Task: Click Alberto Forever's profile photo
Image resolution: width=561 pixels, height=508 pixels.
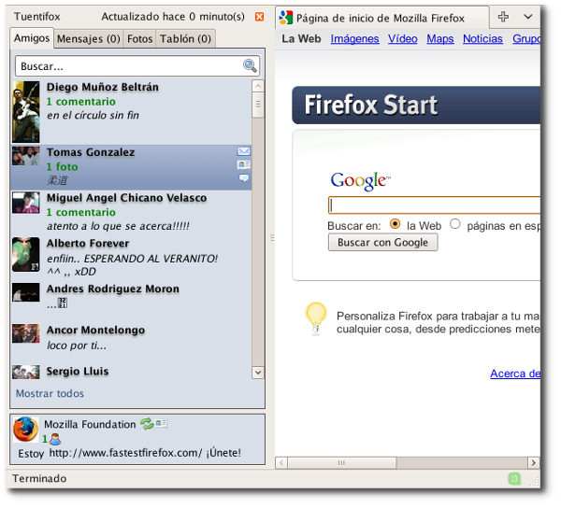Action: pos(26,254)
